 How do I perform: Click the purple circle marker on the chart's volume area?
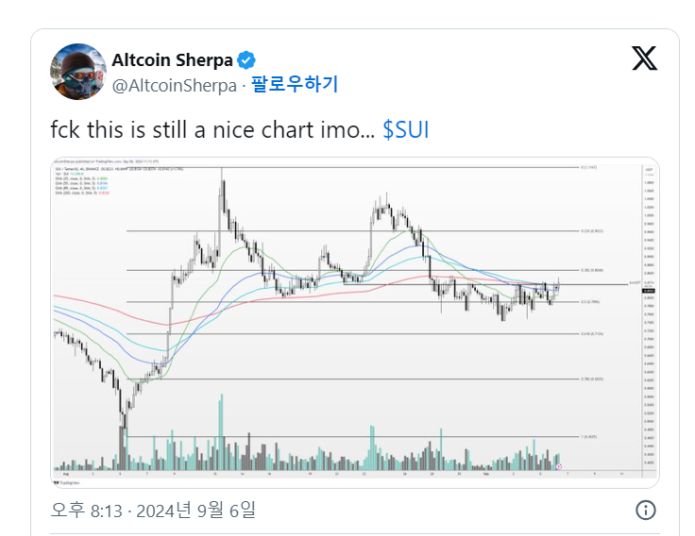pyautogui.click(x=559, y=466)
